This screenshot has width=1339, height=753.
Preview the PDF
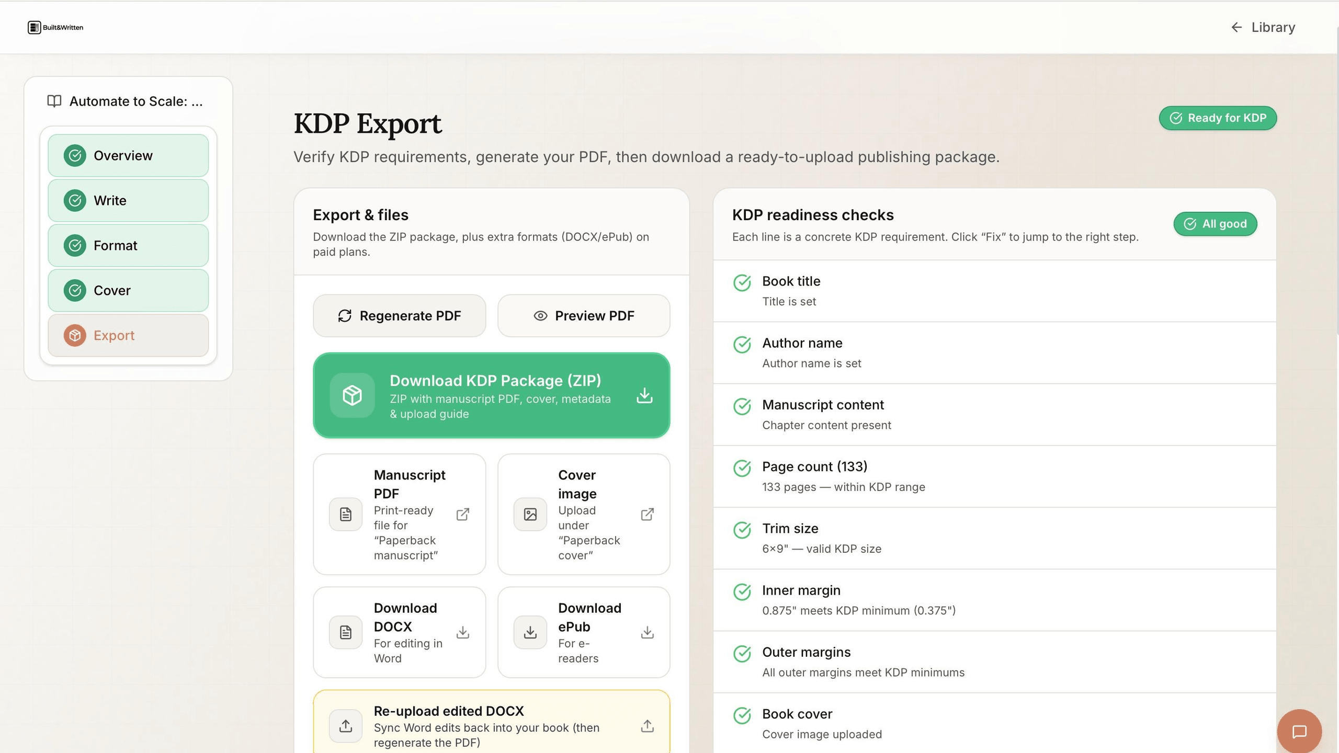click(584, 316)
